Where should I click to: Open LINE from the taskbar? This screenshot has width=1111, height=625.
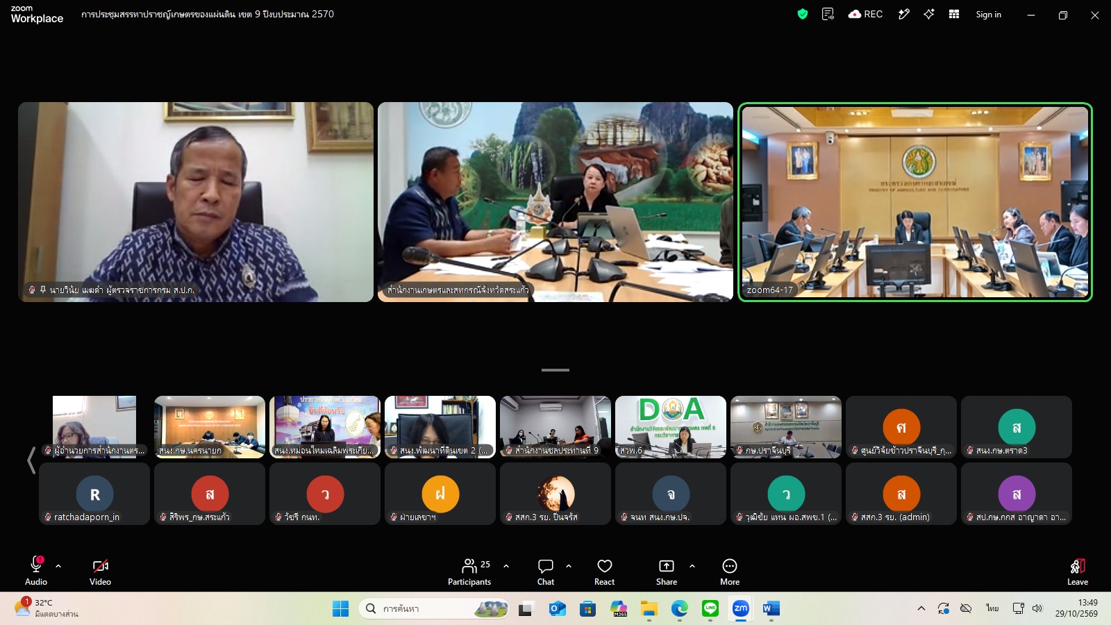710,609
